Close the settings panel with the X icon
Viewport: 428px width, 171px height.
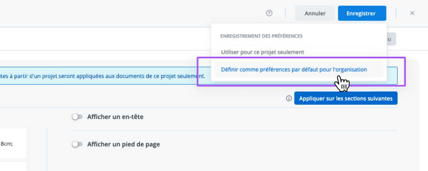412,13
